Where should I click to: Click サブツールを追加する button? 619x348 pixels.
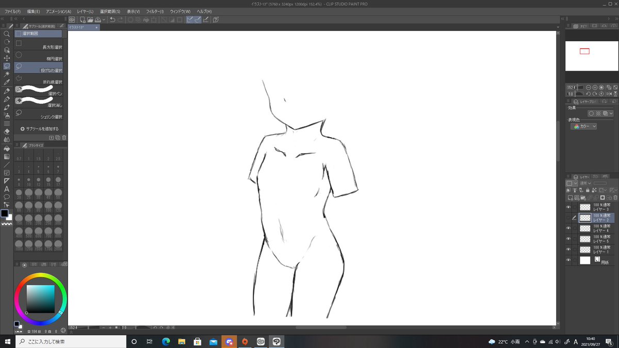click(x=39, y=128)
